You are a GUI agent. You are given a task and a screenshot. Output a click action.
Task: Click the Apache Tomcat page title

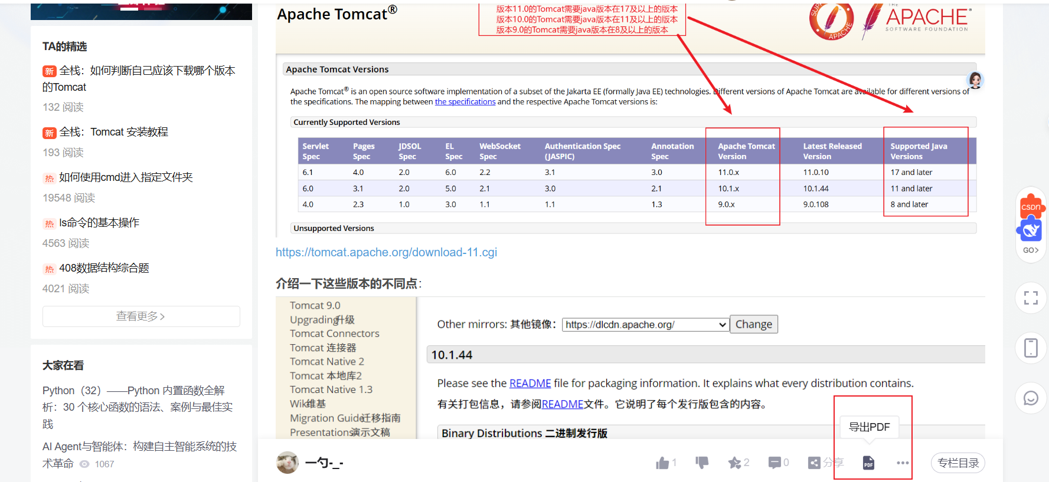[x=337, y=14]
